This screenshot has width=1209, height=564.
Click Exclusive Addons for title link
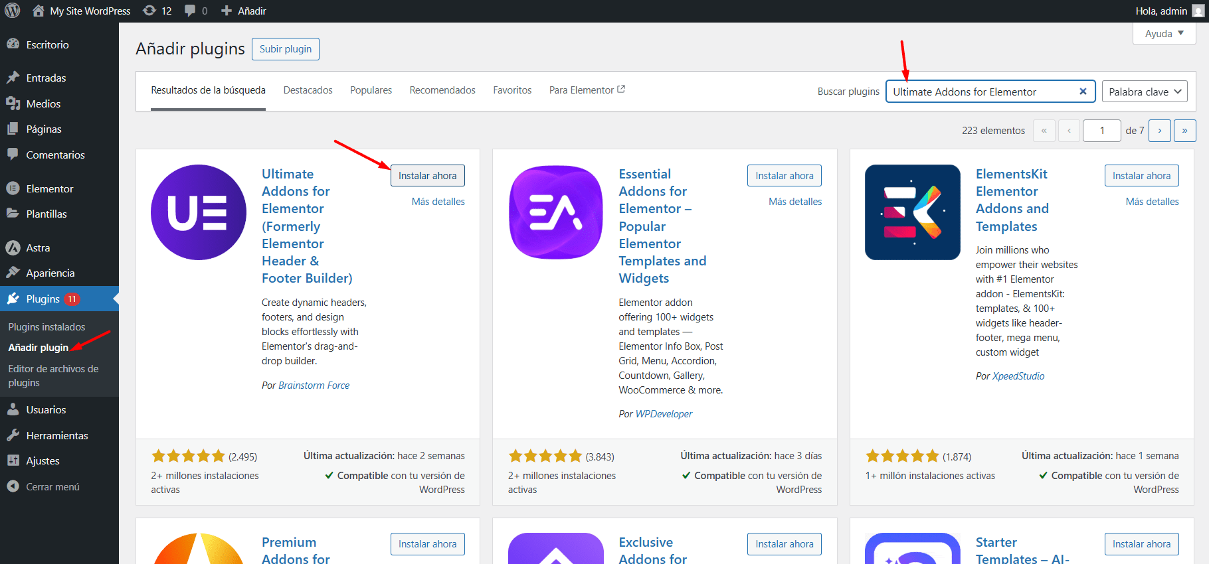[x=652, y=550]
